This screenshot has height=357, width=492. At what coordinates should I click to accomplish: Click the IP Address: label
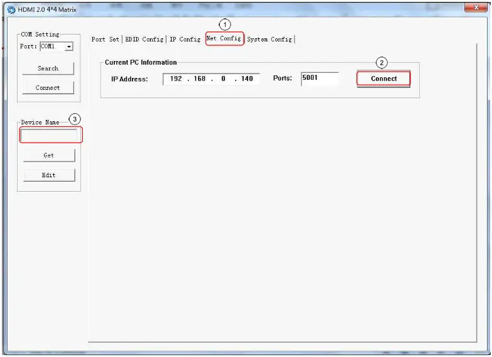[x=129, y=79]
